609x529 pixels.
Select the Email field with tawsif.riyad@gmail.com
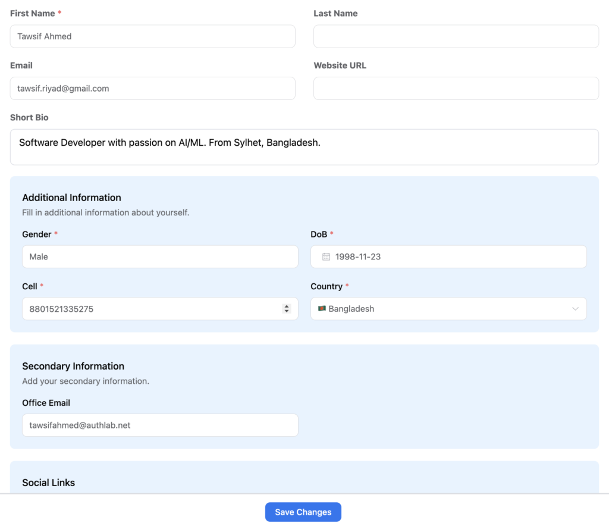[x=152, y=88]
